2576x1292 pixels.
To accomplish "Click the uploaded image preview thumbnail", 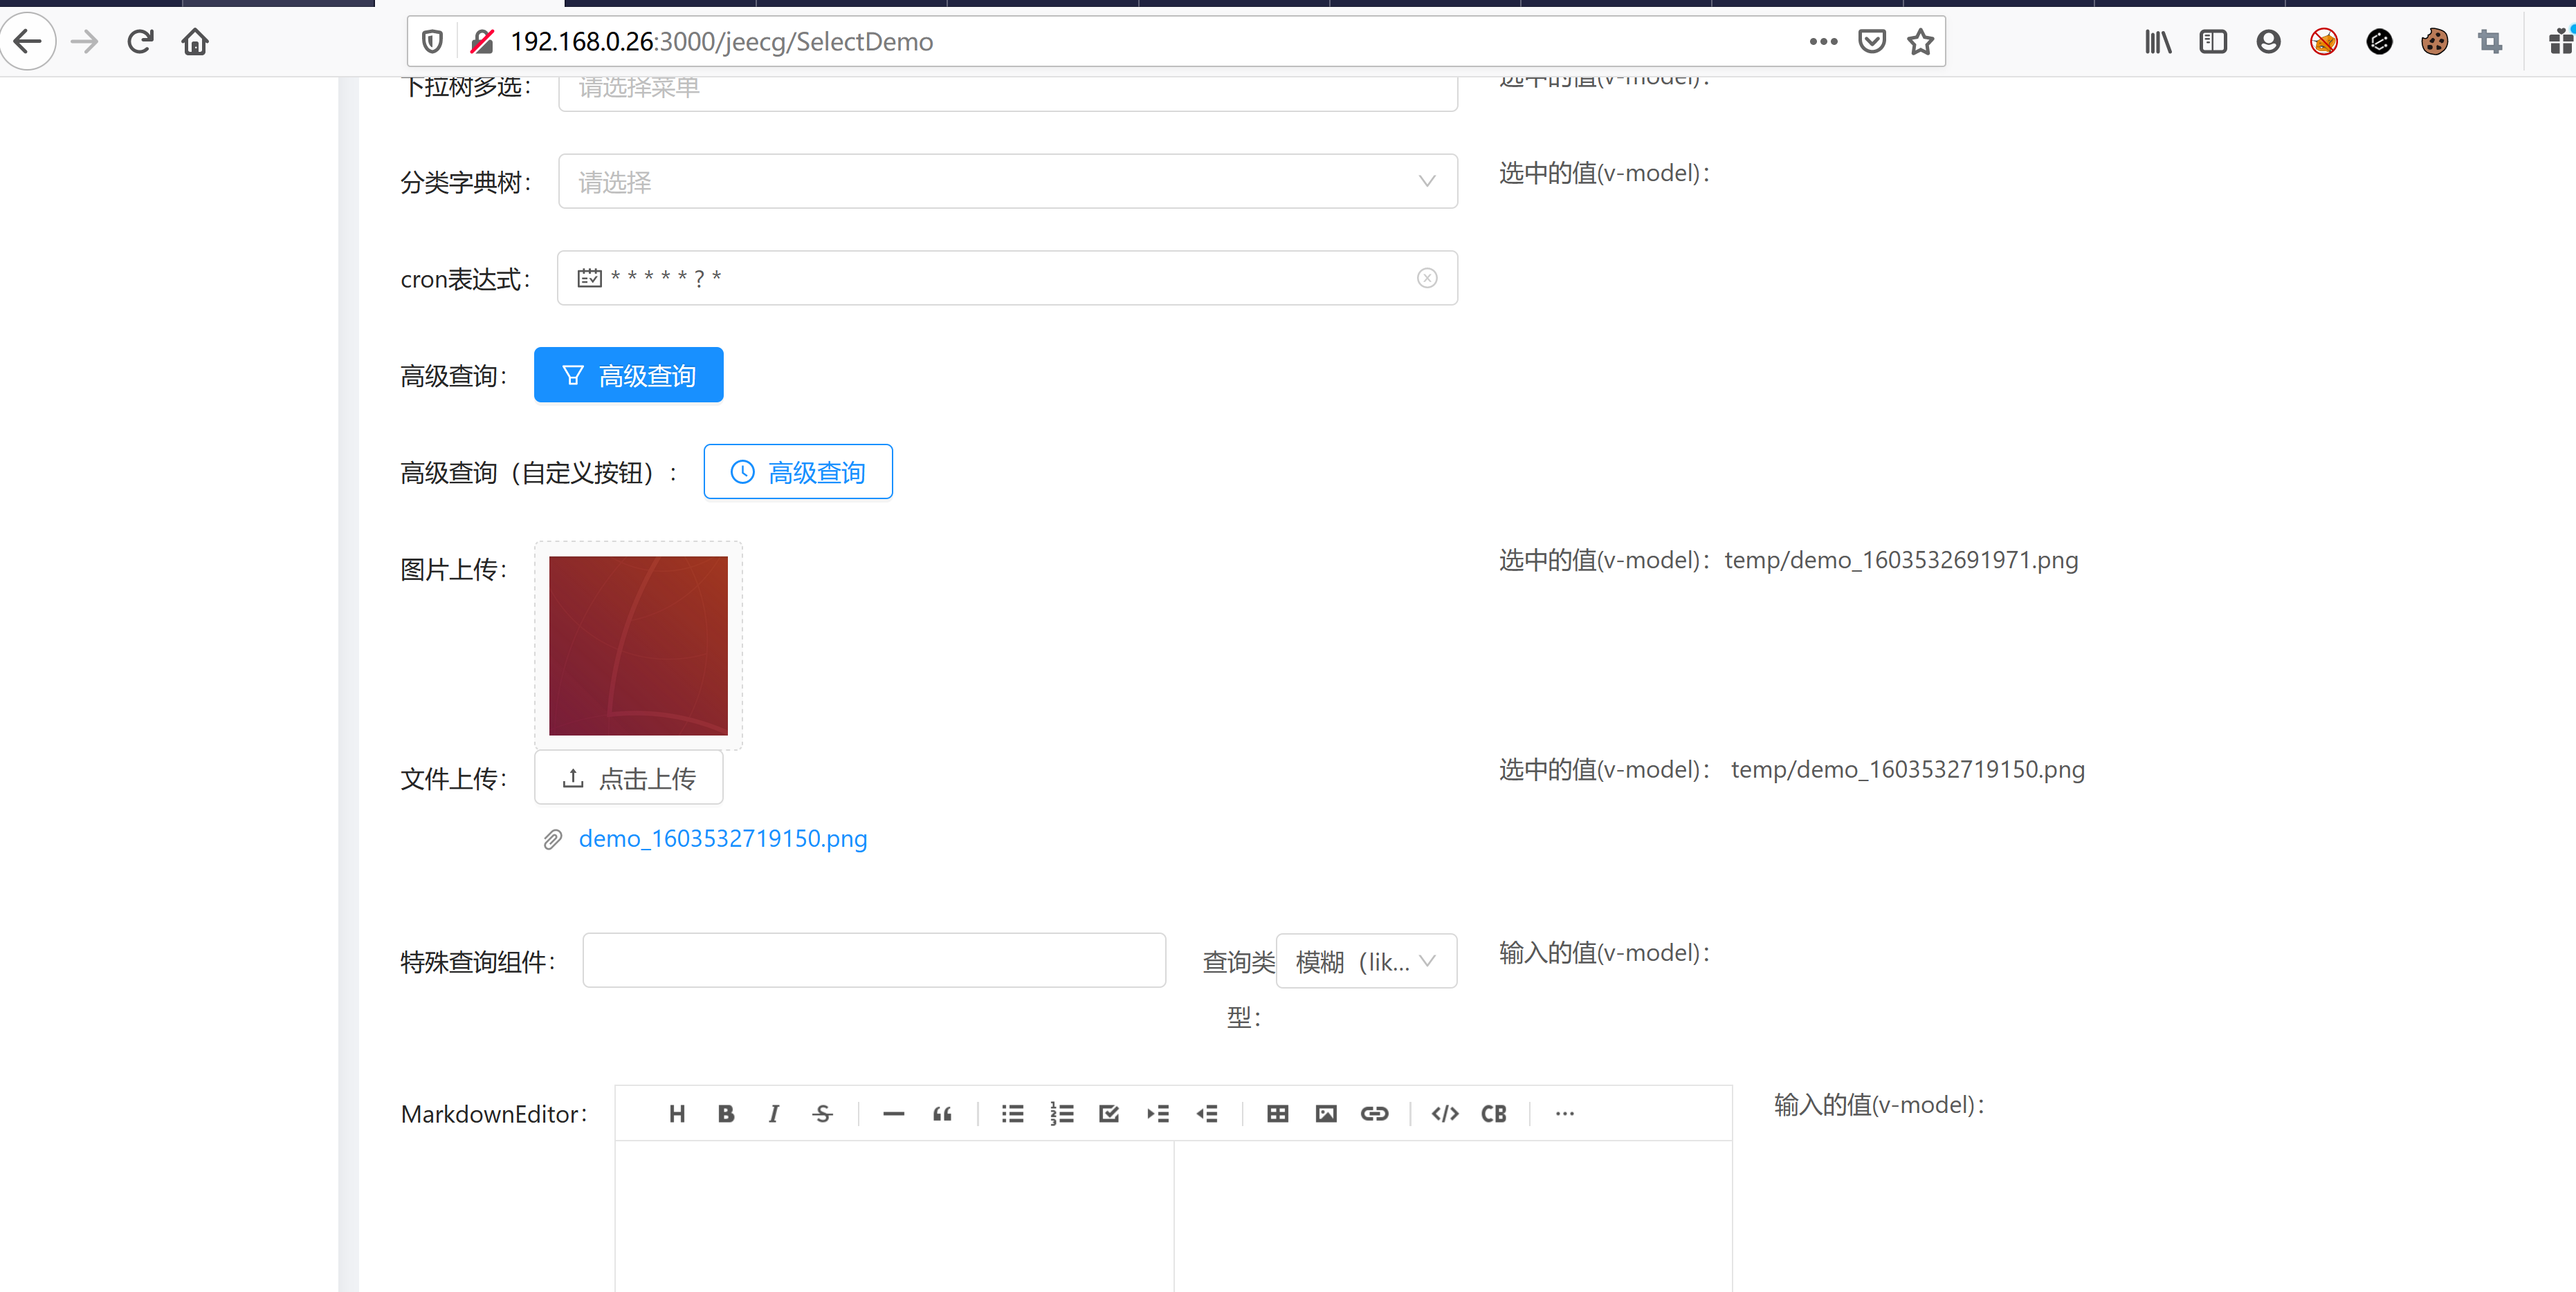I will point(638,644).
